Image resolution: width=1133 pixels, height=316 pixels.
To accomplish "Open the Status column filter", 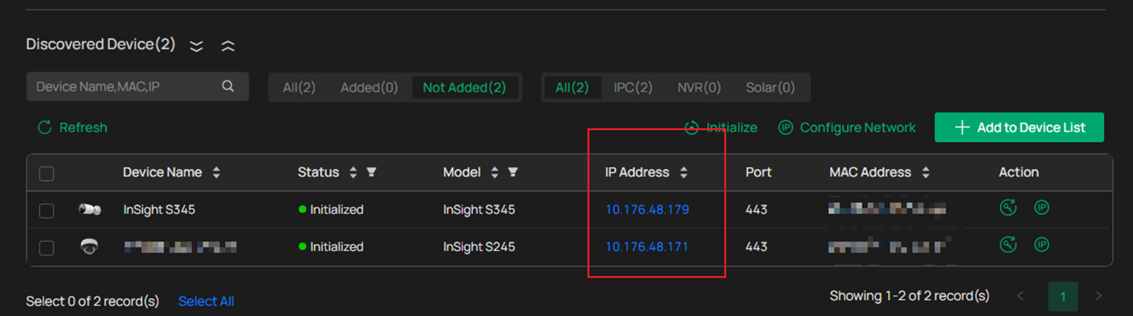I will tap(372, 172).
